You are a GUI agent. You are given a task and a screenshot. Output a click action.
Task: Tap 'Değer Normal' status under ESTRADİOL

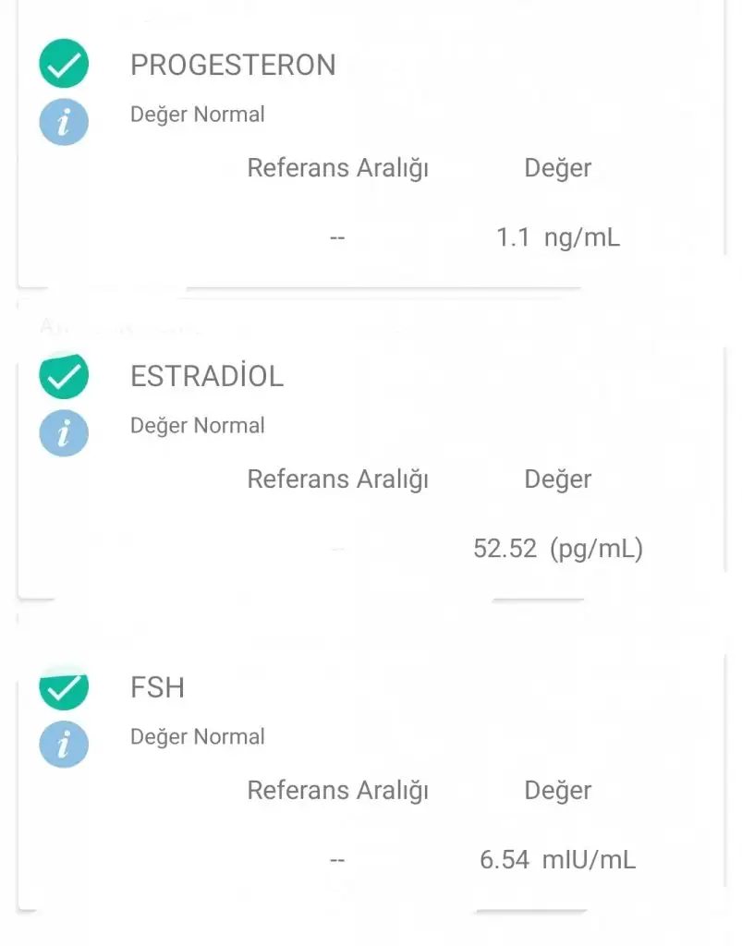tap(198, 426)
